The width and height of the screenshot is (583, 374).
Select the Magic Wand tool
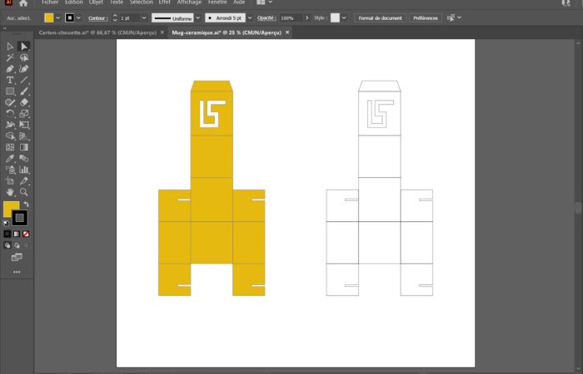[x=10, y=57]
